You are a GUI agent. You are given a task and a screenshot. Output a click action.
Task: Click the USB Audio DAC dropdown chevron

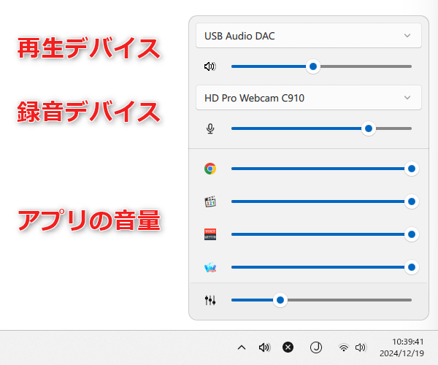click(407, 36)
